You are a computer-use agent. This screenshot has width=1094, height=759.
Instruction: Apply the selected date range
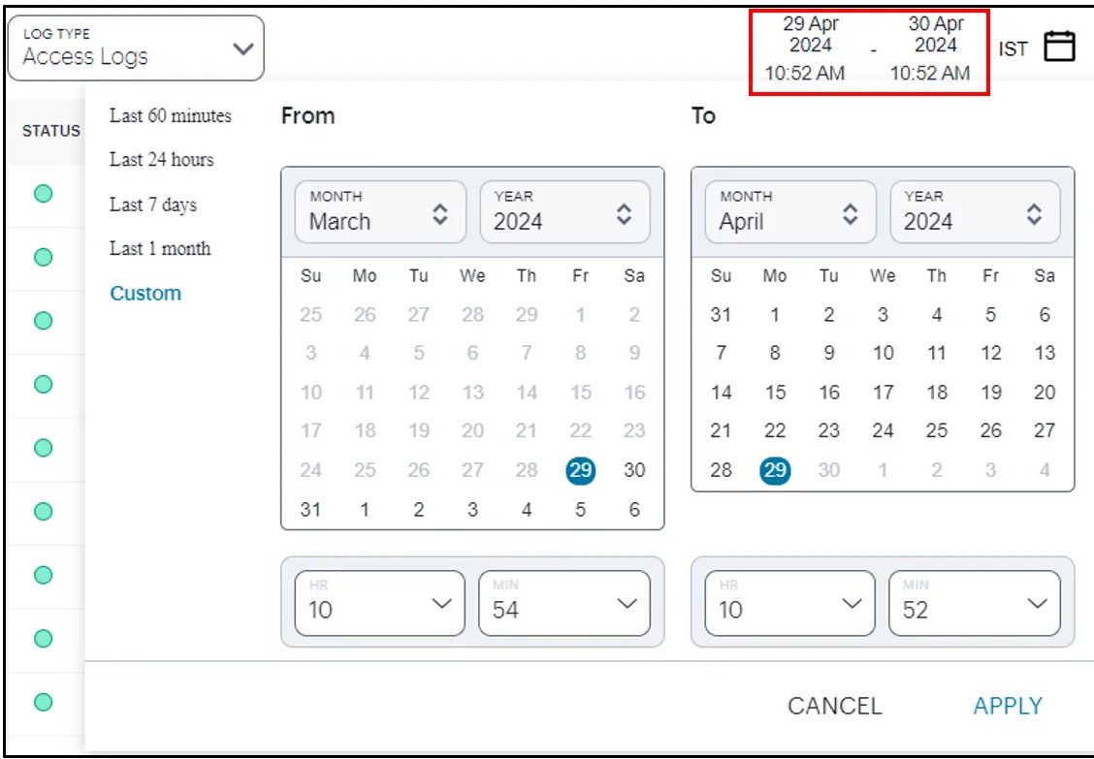[x=1008, y=706]
